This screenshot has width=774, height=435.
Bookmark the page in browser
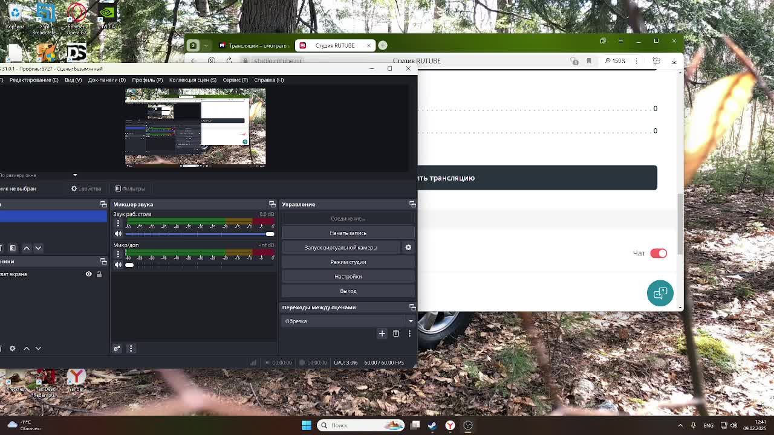pyautogui.click(x=588, y=60)
